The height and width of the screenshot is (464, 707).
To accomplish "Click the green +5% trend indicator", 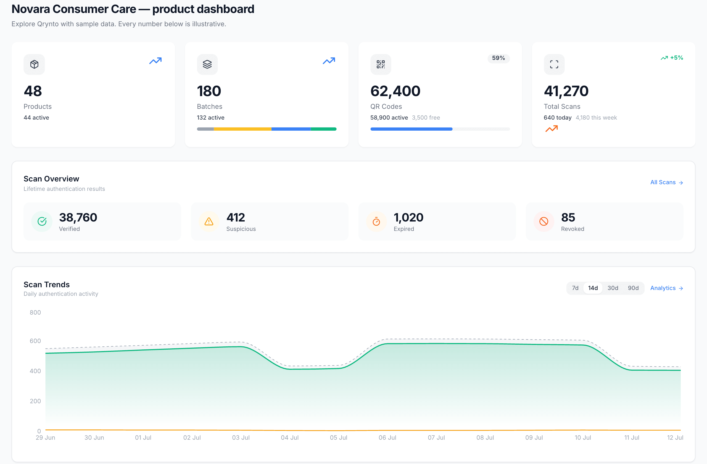I will [672, 58].
